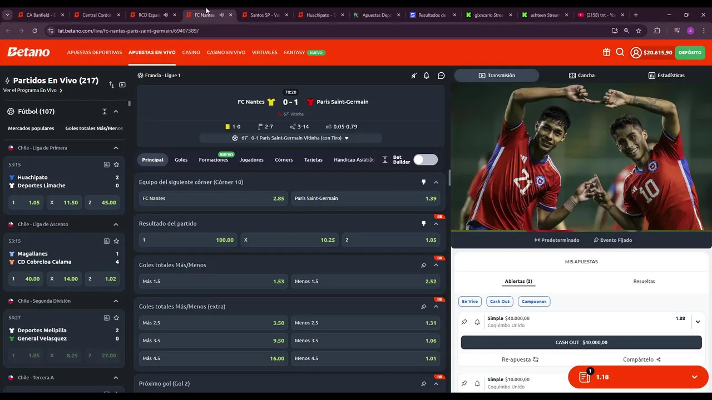This screenshot has width=712, height=400.
Task: Click the muted sound icon in match header
Action: pyautogui.click(x=414, y=76)
